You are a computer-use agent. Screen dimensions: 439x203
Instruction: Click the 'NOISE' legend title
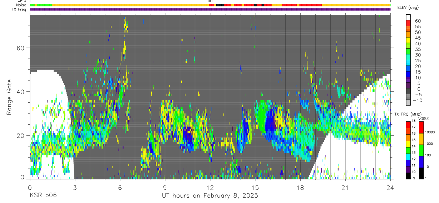(423, 119)
